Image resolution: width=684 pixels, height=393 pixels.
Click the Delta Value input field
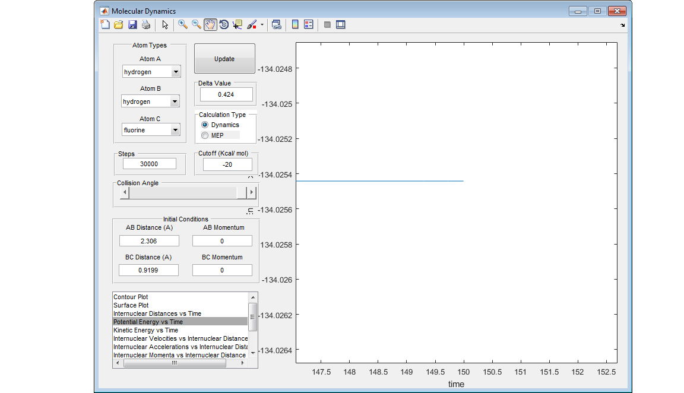tap(226, 94)
